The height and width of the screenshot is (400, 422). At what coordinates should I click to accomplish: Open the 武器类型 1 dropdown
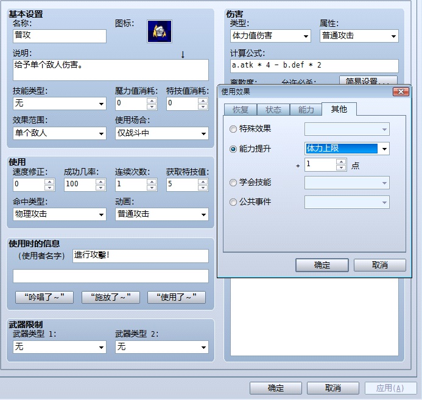pos(60,347)
